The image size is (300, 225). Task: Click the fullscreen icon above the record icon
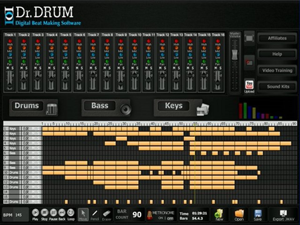(249, 38)
